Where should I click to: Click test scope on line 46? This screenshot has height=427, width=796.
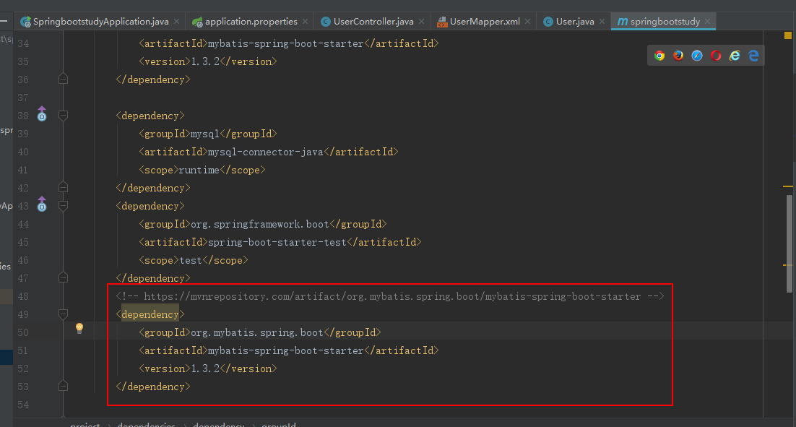click(191, 261)
